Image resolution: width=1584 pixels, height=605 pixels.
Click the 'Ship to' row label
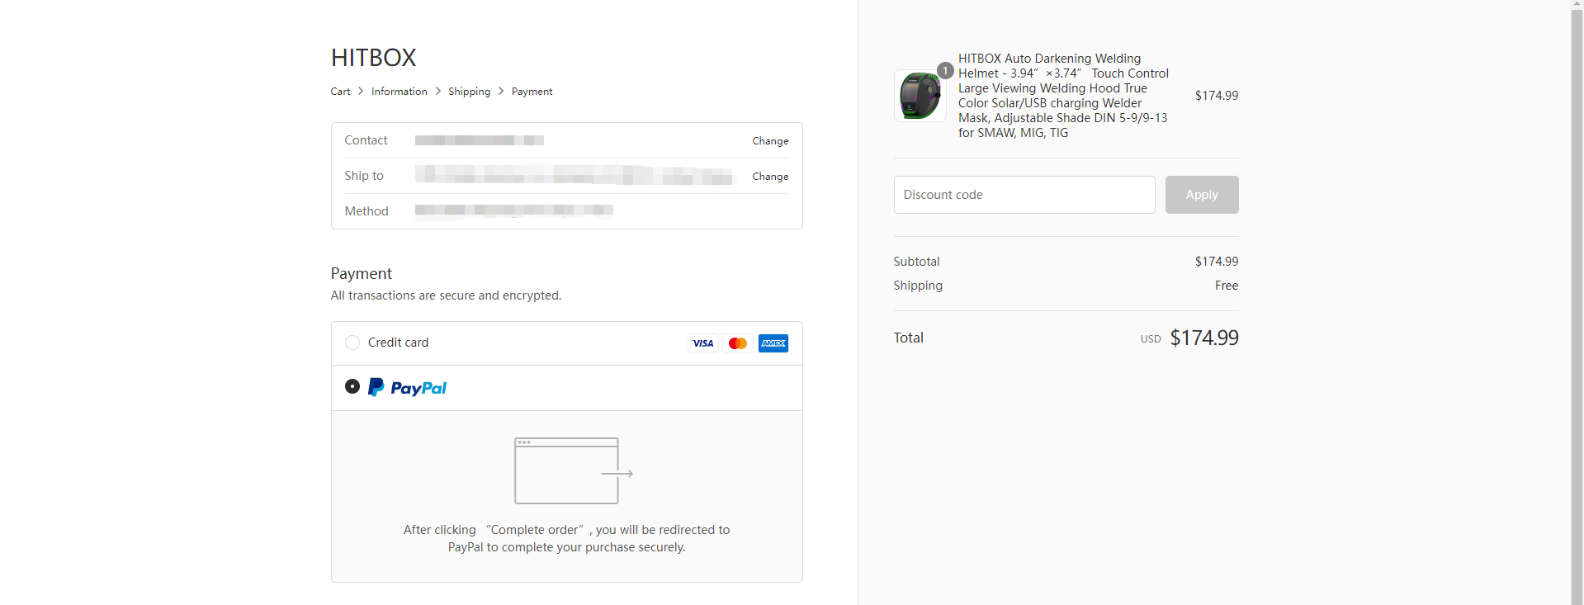(x=364, y=176)
